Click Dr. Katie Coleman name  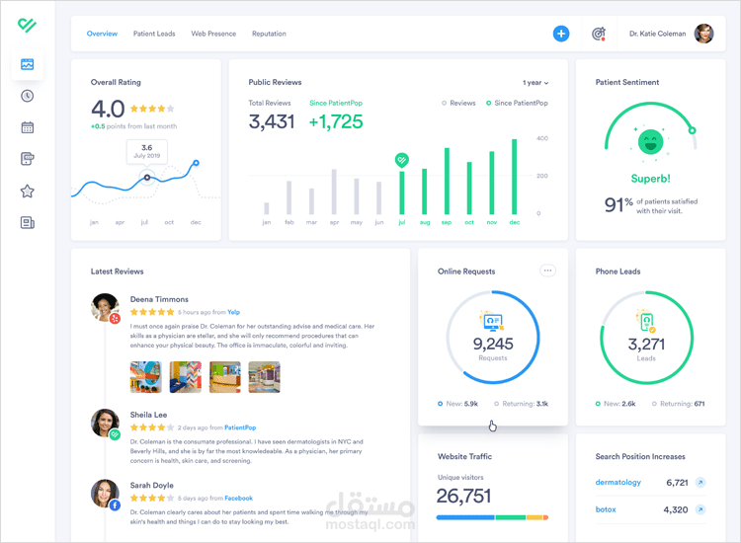point(657,34)
